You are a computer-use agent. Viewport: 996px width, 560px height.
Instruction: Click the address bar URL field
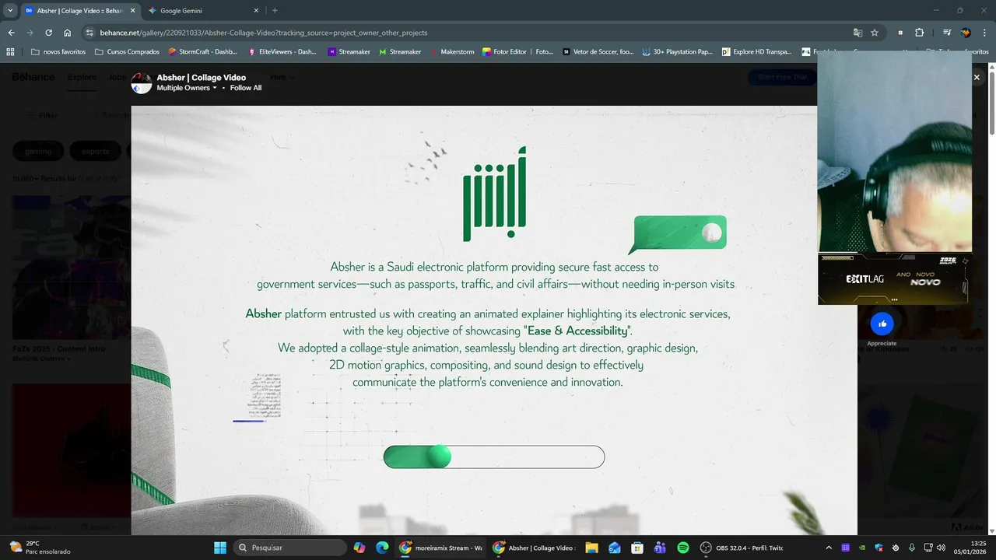467,33
